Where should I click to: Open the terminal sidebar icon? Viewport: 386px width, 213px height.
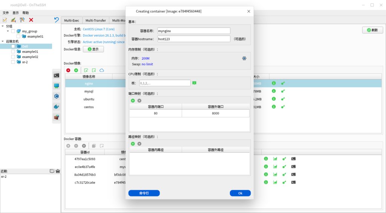56,75
